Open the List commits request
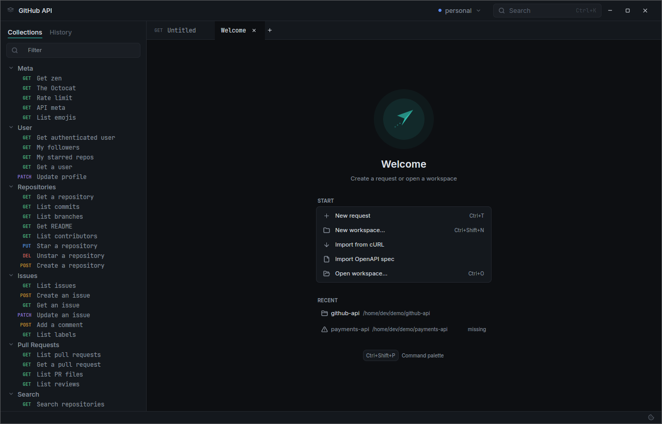662x424 pixels. point(73,207)
